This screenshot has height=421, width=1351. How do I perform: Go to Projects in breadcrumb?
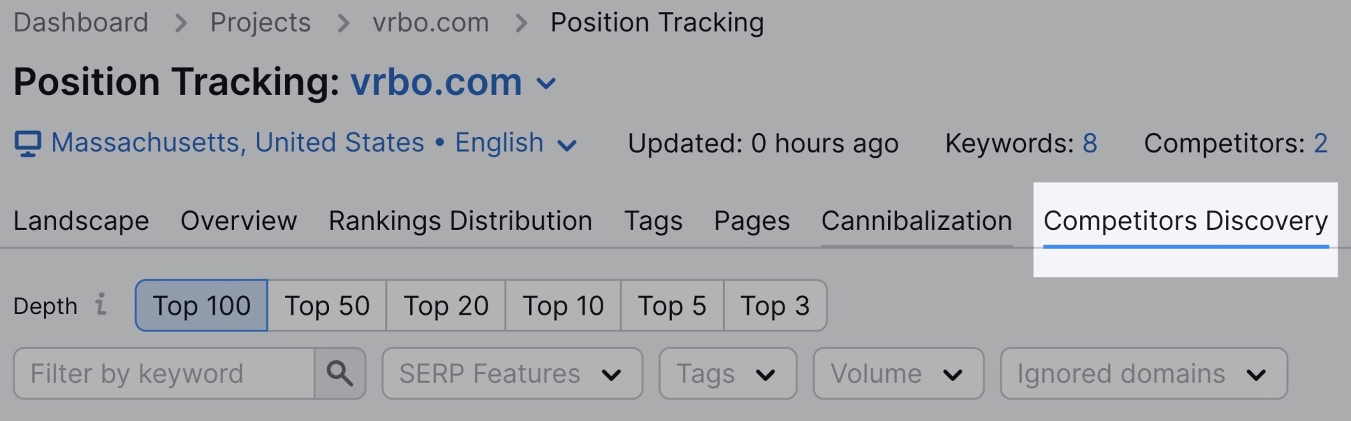[260, 23]
